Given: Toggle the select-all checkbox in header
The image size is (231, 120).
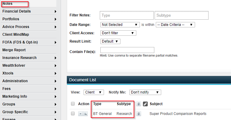Looking at the screenshot, I should [x=73, y=104].
